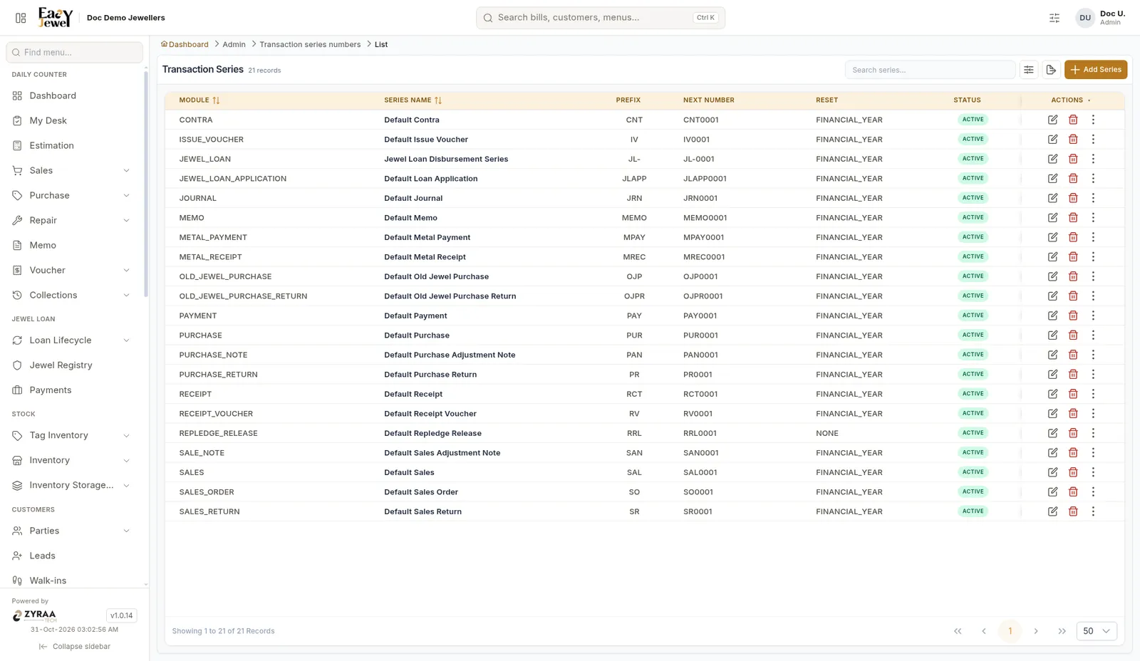The width and height of the screenshot is (1140, 661).
Task: Export the series list
Action: point(1051,70)
